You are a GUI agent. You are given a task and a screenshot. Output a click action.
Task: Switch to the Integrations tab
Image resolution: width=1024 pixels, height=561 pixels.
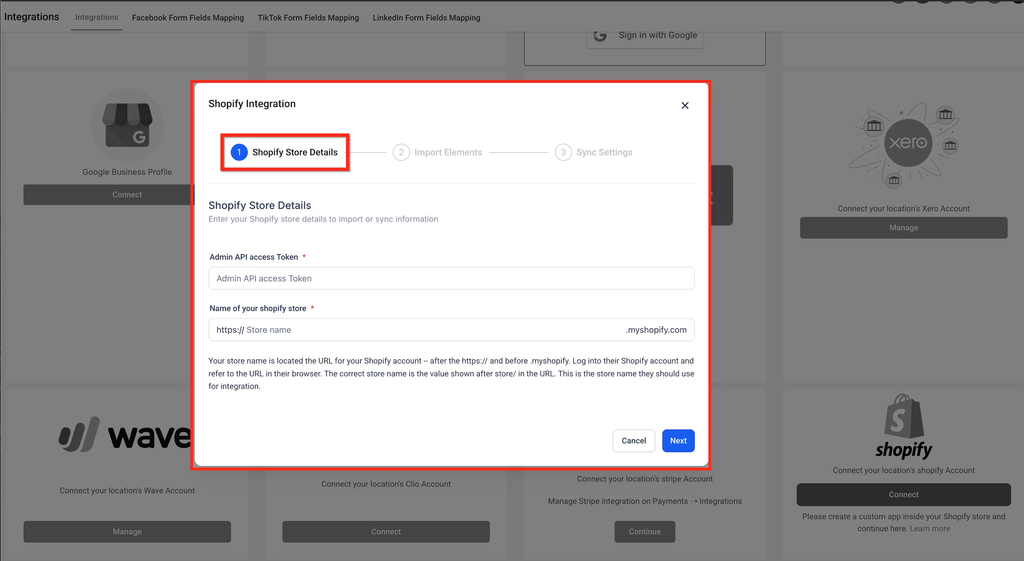coord(97,18)
